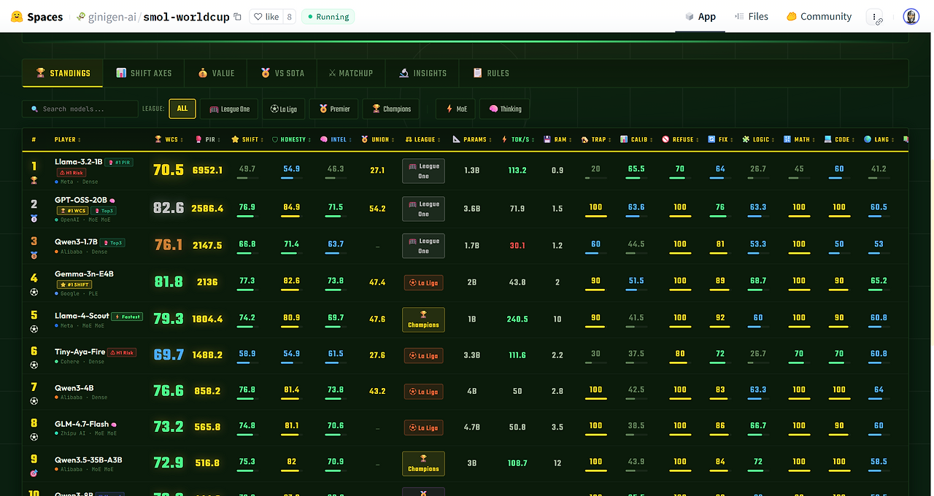Click the thinking brain icon beside GLM-4.7-Flash
This screenshot has width=934, height=496.
114,424
